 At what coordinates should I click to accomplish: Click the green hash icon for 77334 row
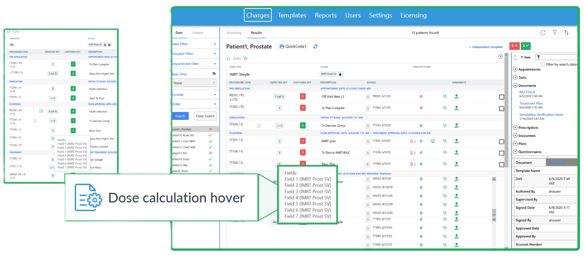(421, 125)
